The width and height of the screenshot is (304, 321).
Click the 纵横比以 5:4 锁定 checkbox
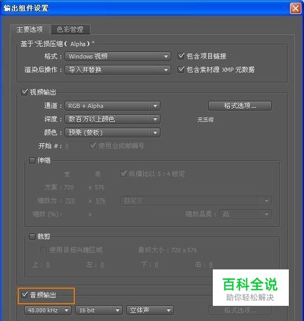pos(123,174)
